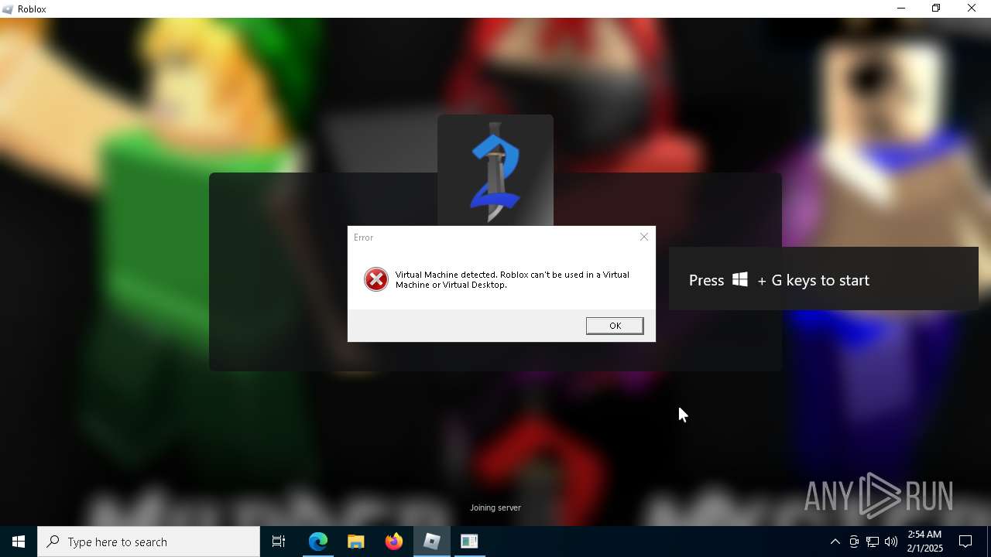Image resolution: width=991 pixels, height=557 pixels.
Task: Click the game thumbnail with blue knife logo
Action: (495, 171)
